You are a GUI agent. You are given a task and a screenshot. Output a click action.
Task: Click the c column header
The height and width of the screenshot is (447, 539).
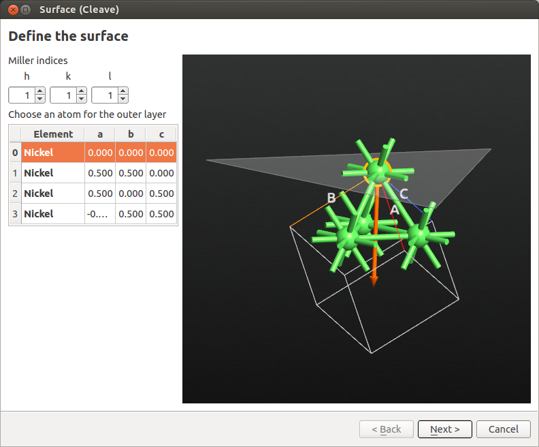(161, 134)
